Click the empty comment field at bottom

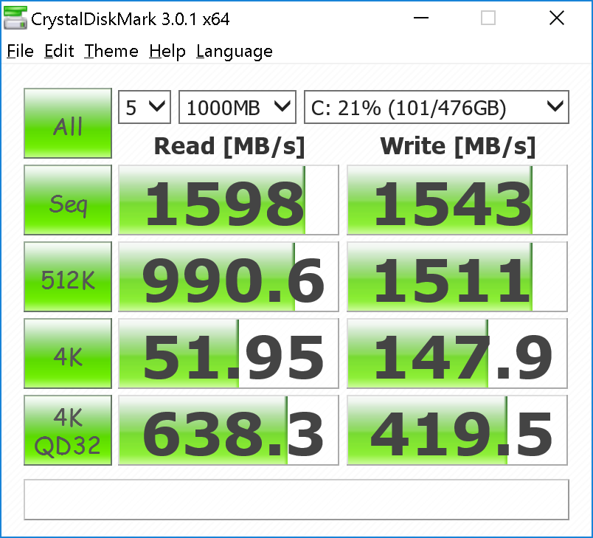click(x=296, y=500)
